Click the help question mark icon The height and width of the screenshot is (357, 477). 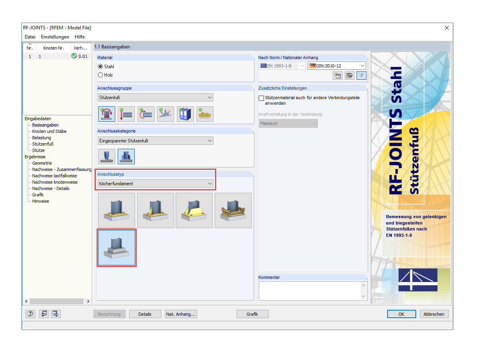tap(30, 314)
